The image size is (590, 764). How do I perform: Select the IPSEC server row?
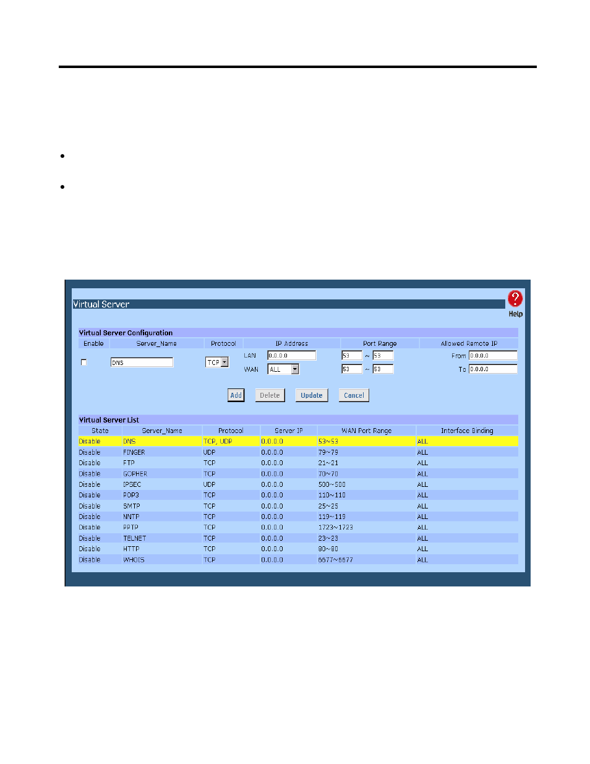point(298,484)
